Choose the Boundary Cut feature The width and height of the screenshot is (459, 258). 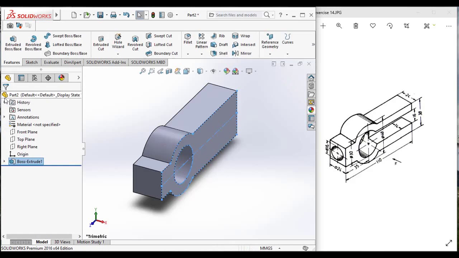pos(162,53)
